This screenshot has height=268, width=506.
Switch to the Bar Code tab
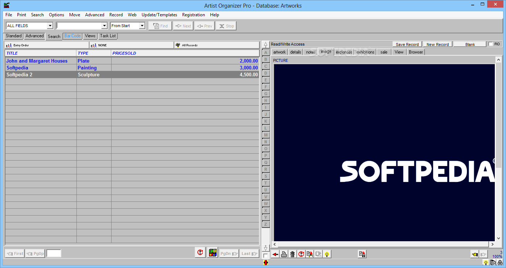[x=72, y=36]
